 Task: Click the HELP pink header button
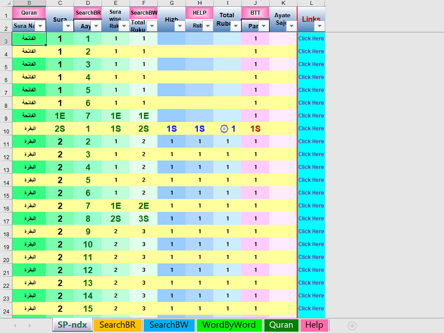pyautogui.click(x=199, y=13)
